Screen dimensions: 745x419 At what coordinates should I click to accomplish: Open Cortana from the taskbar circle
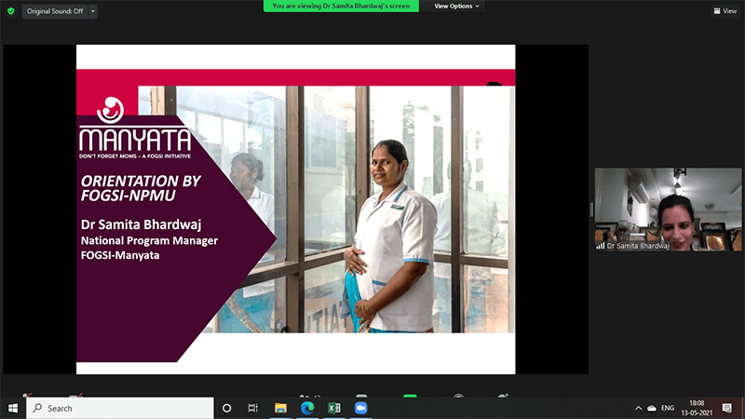(x=226, y=408)
